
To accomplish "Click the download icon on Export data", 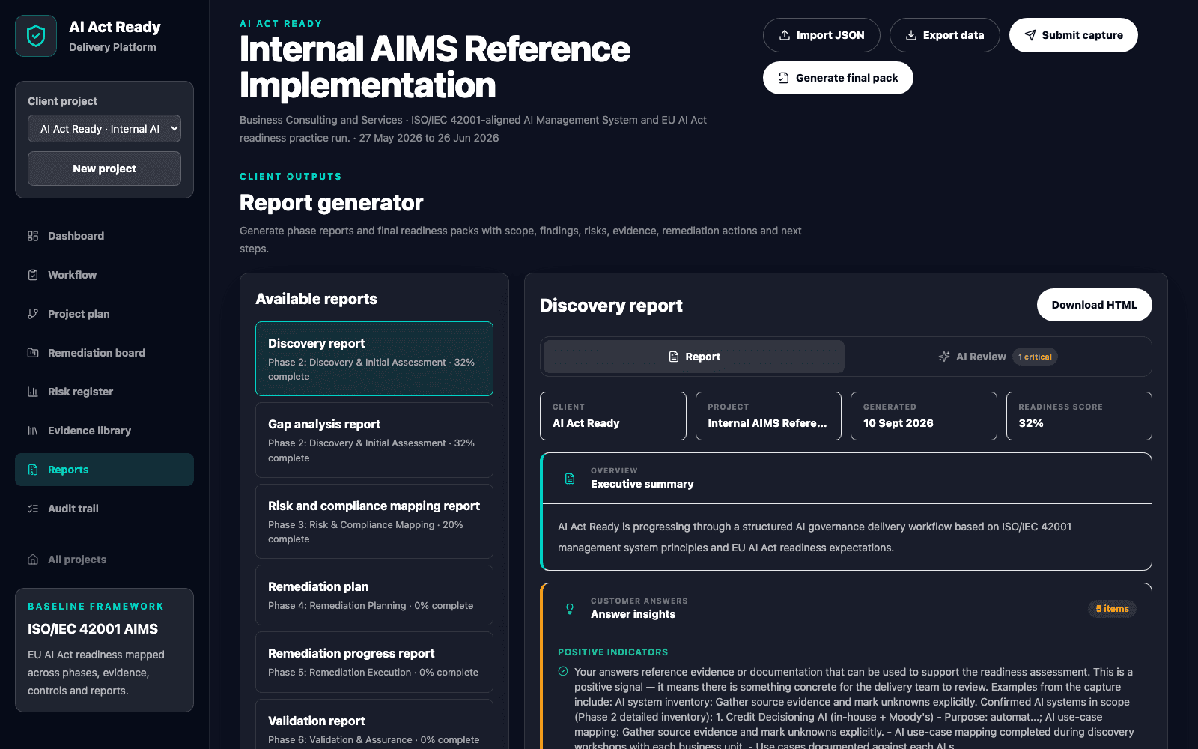I will tap(911, 35).
